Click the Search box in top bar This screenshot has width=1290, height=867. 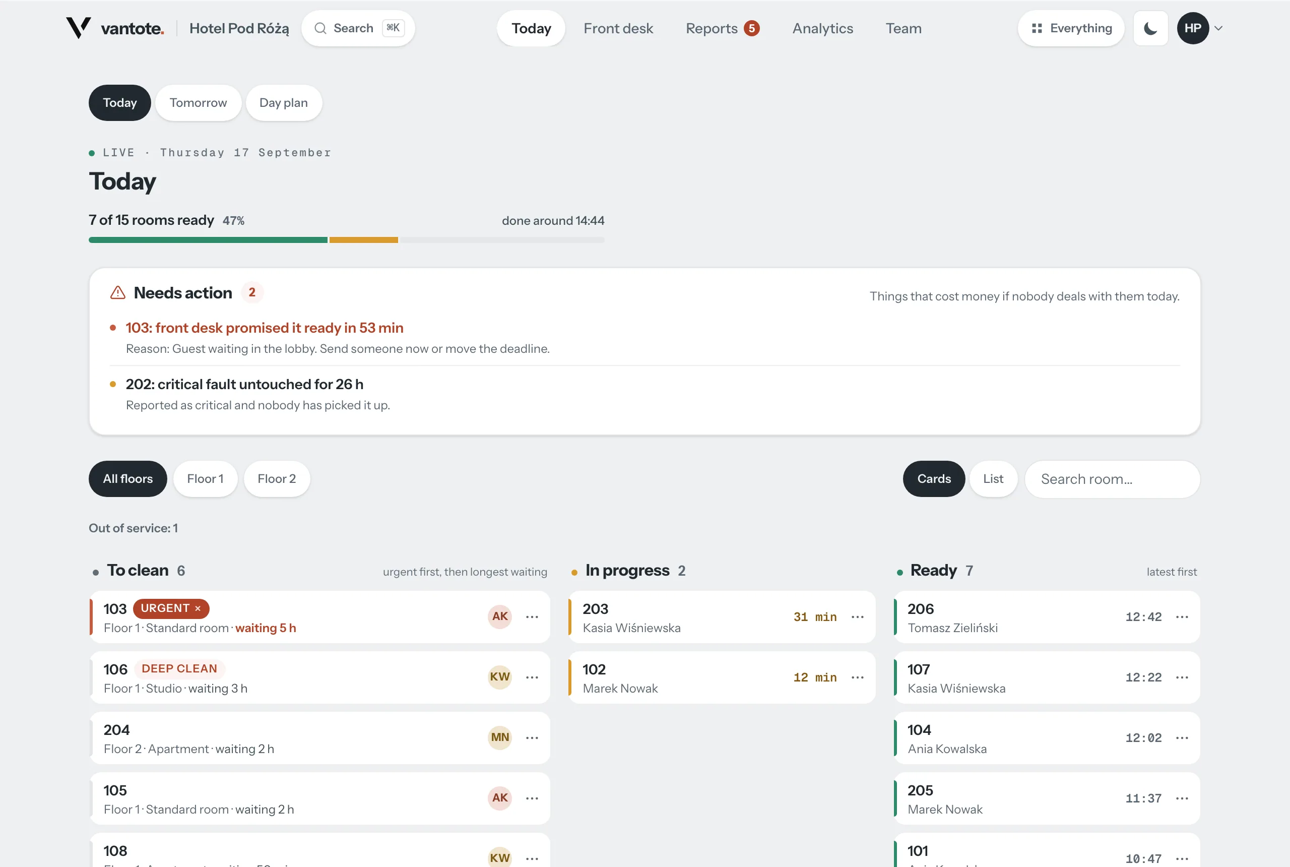tap(358, 28)
